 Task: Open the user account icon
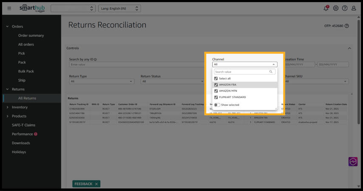pos(354,8)
